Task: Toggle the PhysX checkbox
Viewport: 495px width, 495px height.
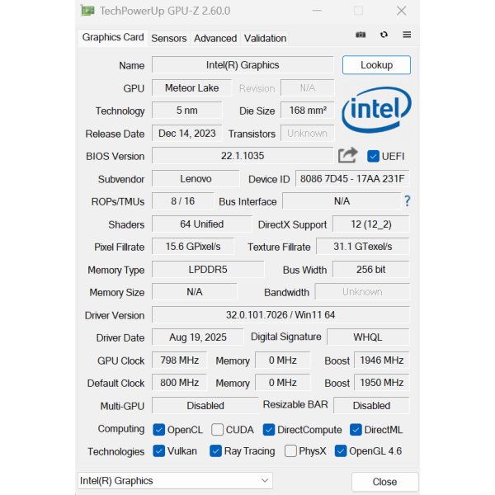Action: point(290,450)
